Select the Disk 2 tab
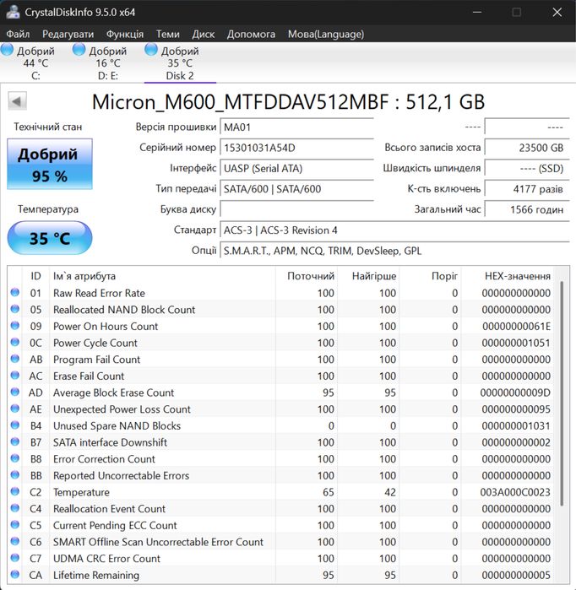This screenshot has height=590, width=576. tap(180, 62)
